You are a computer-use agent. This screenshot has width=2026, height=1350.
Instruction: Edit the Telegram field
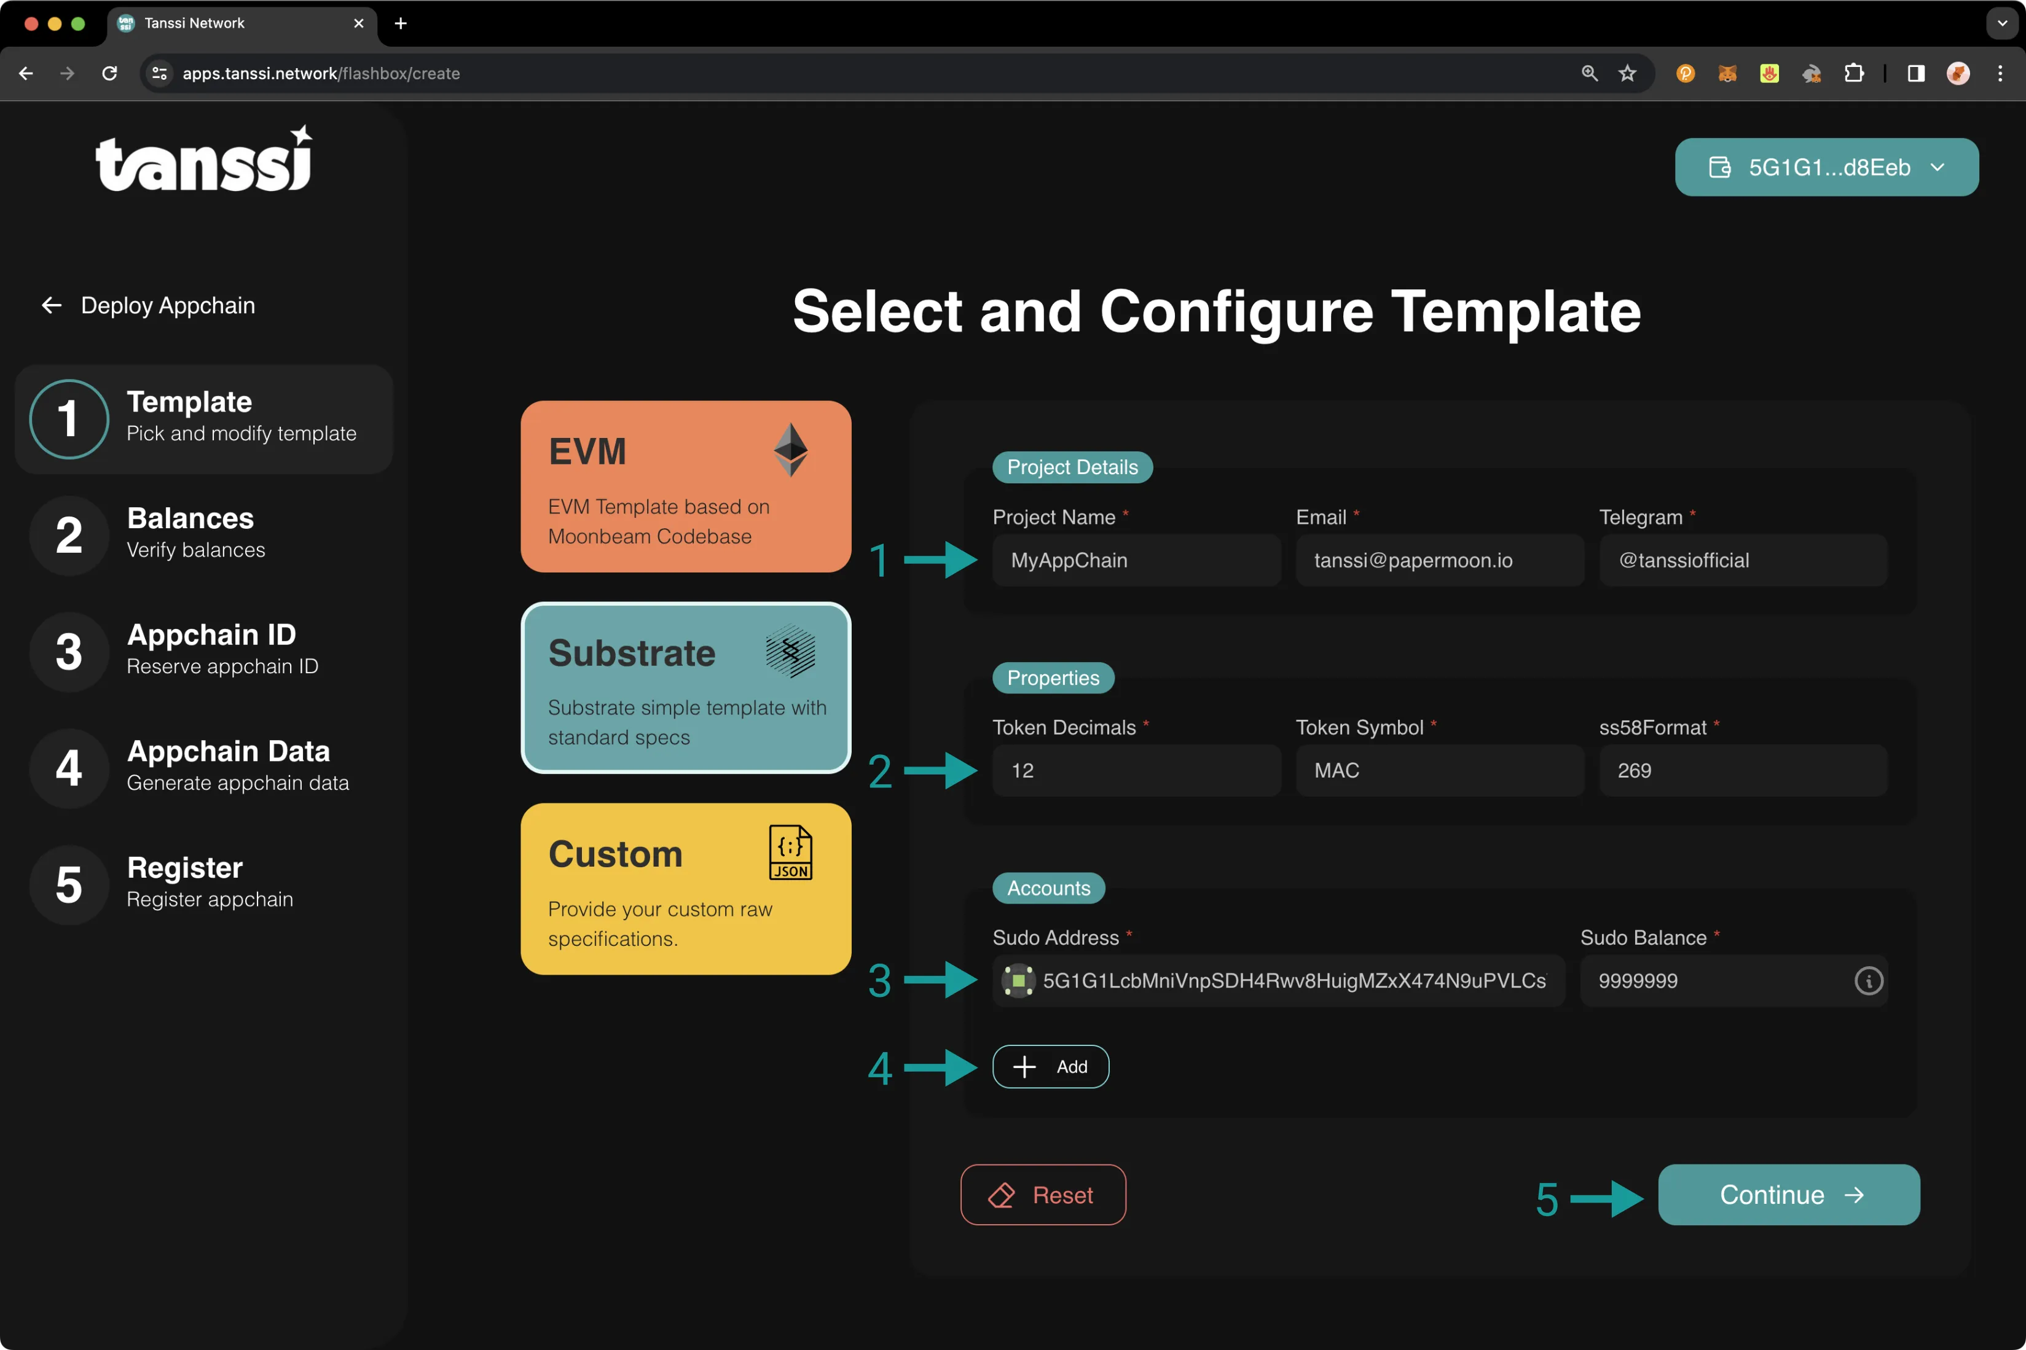coord(1743,561)
